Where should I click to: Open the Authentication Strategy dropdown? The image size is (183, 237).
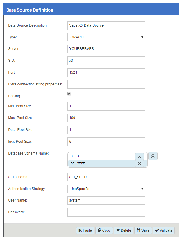[106, 189]
